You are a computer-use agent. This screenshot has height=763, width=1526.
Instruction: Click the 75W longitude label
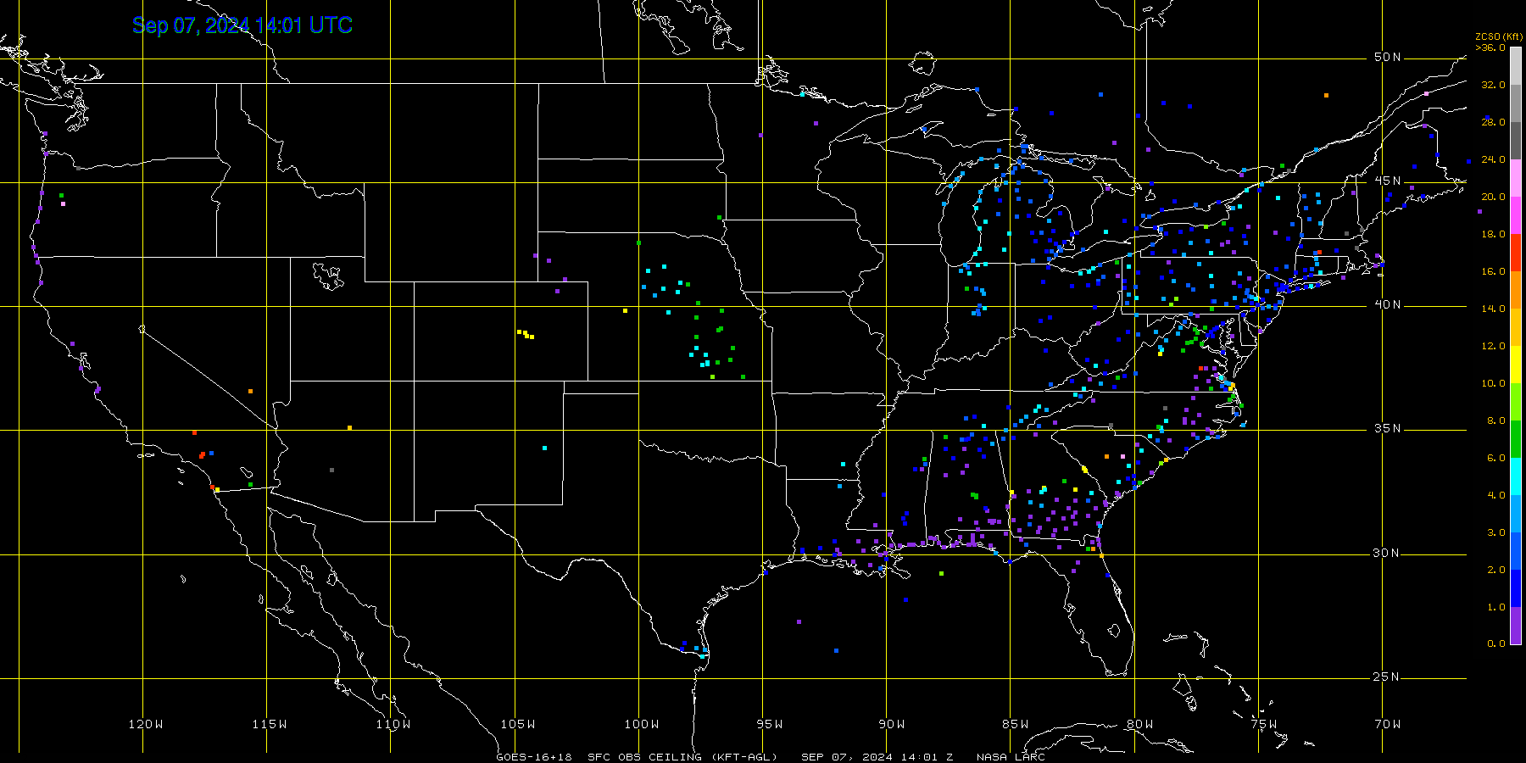click(1264, 724)
